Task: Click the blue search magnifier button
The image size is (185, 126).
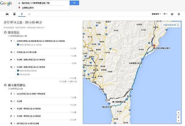Action: (x=74, y=3)
